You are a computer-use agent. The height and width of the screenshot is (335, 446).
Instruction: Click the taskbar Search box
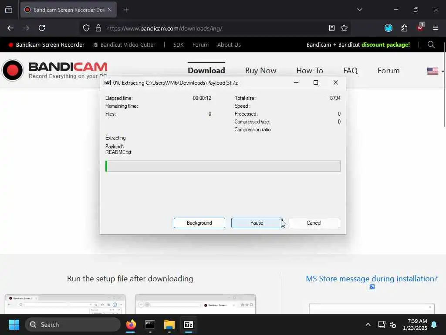point(73,325)
